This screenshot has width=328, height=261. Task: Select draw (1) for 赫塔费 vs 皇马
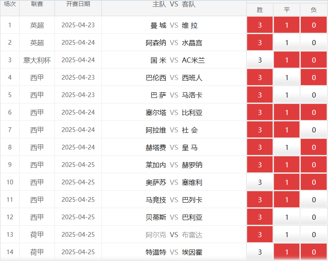click(287, 147)
